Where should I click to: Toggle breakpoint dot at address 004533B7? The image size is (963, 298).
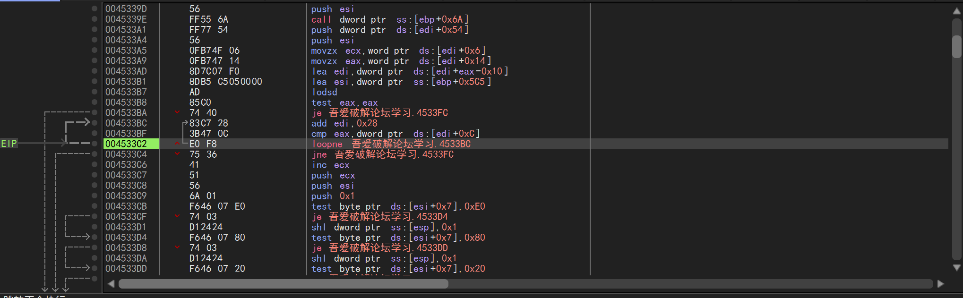pos(95,92)
